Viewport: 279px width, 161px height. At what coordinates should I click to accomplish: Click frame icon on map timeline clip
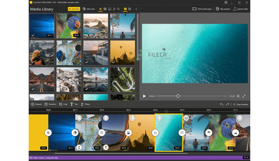pos(79,118)
